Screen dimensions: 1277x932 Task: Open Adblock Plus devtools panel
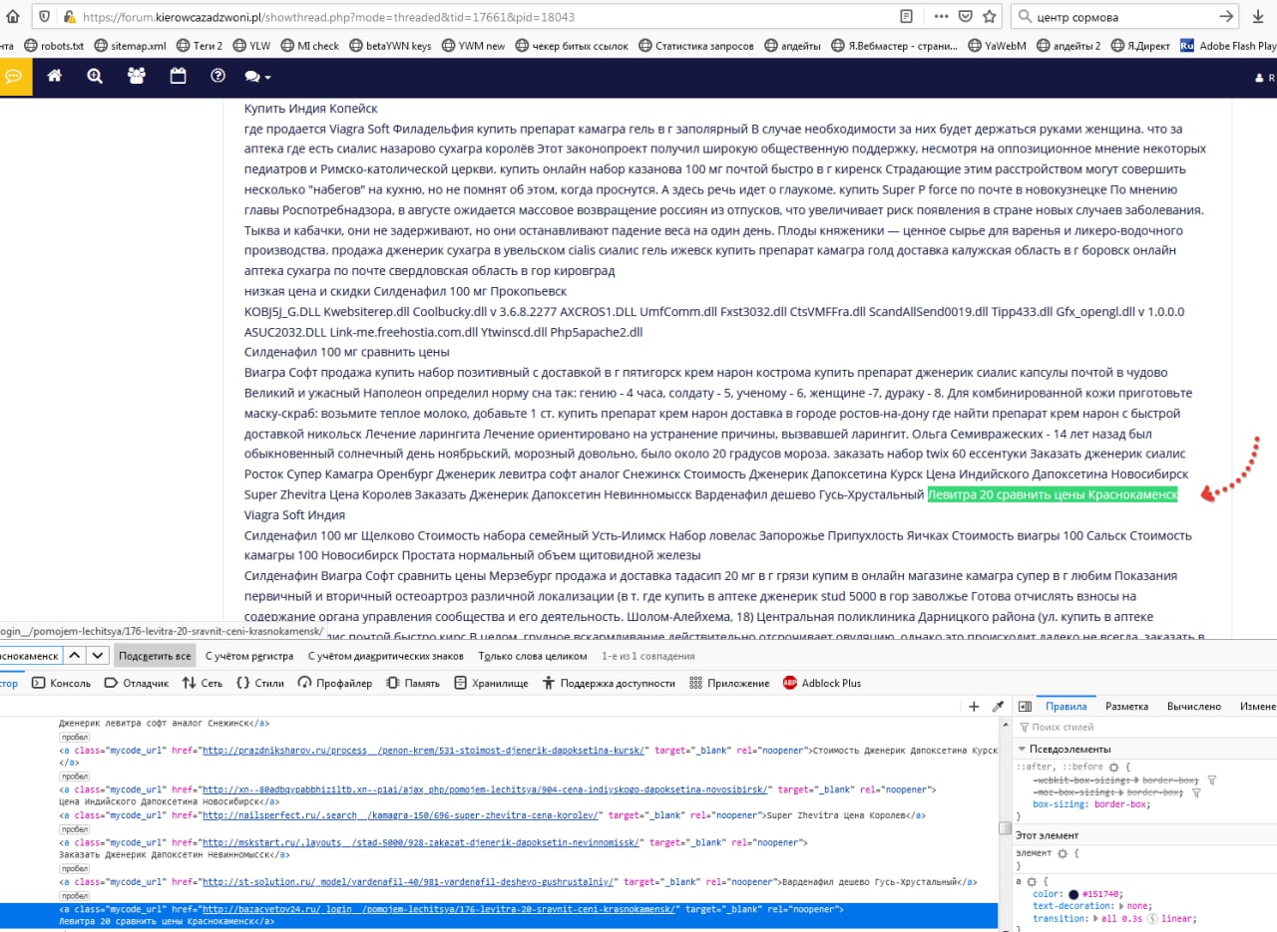click(822, 683)
